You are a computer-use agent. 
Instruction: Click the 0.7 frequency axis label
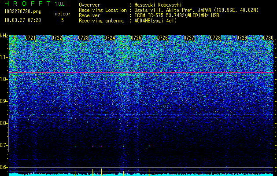tap(3, 145)
